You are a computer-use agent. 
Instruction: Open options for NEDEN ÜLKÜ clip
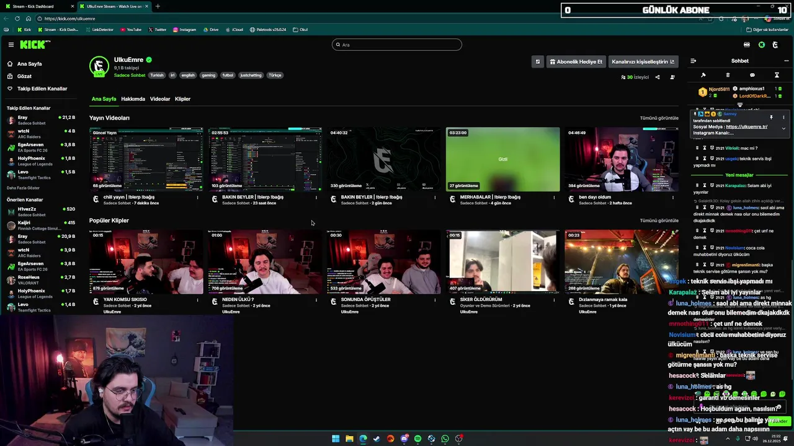point(316,300)
